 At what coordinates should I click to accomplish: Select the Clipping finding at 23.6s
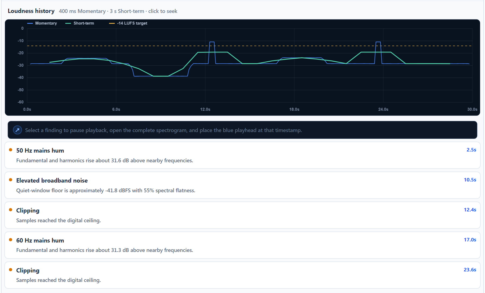tap(242, 275)
